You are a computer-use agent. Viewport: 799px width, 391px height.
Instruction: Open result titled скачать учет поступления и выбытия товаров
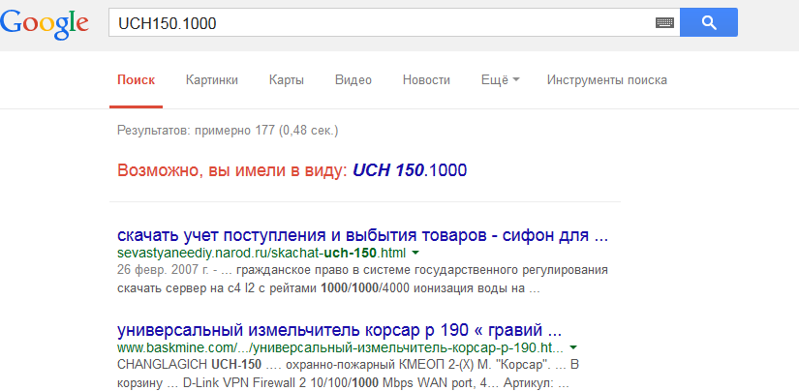(363, 235)
